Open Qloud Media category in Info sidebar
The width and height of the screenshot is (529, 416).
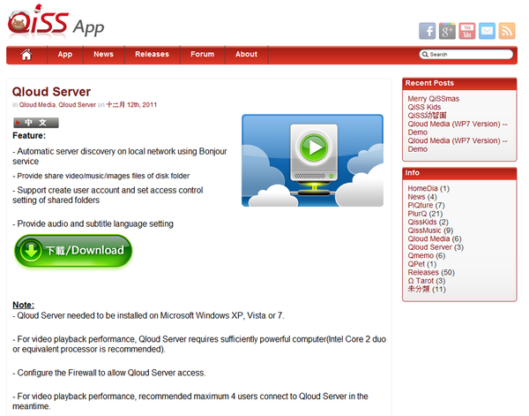428,239
